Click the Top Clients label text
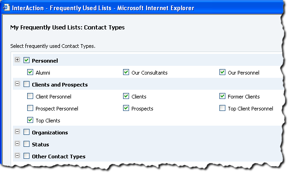289x174 pixels. (x=48, y=121)
